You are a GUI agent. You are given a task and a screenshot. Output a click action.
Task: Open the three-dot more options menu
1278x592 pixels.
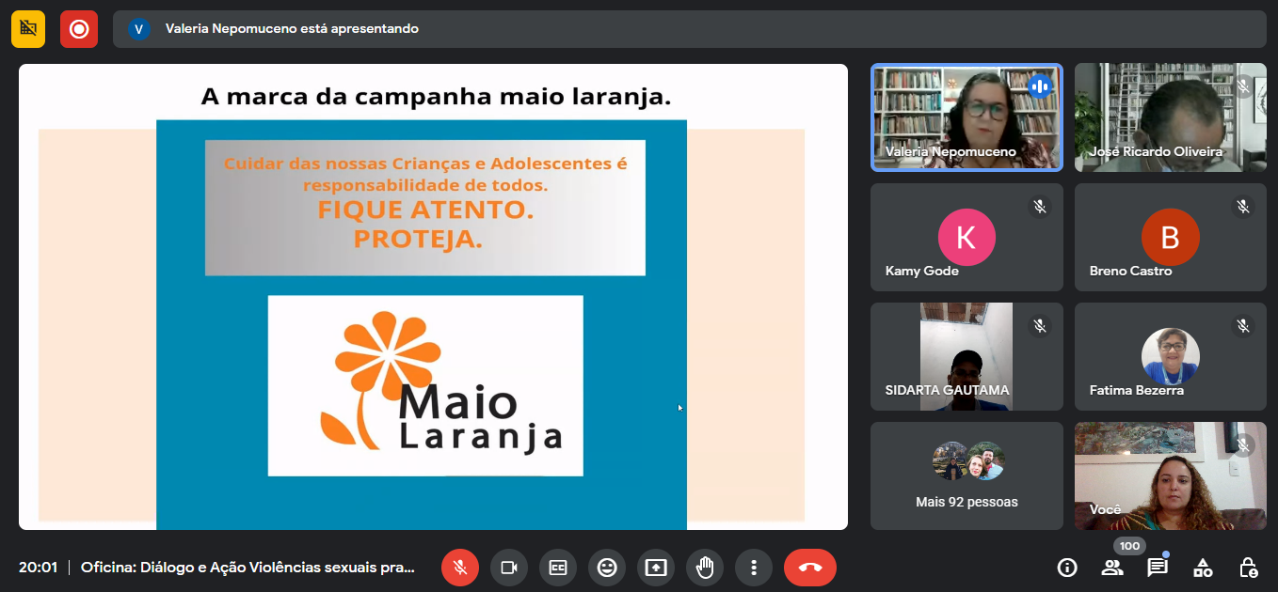[754, 568]
